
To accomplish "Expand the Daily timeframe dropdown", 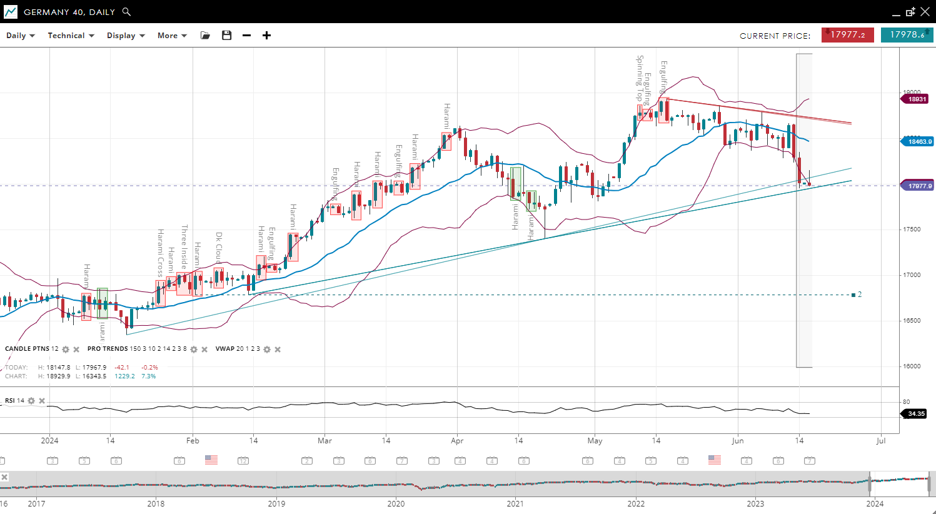I will pyautogui.click(x=20, y=36).
